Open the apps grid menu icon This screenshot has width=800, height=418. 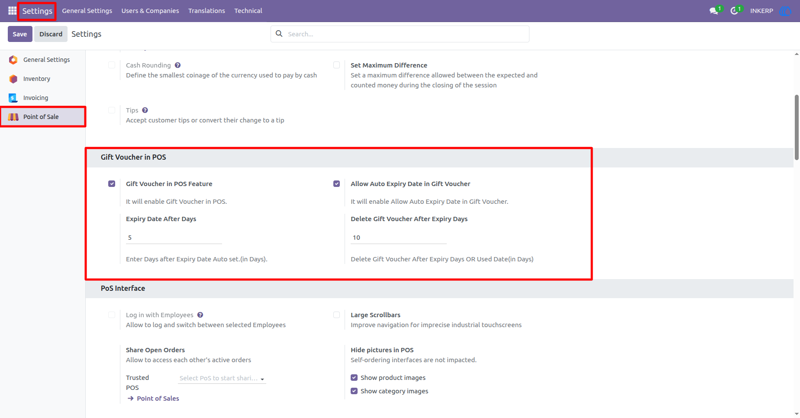point(12,11)
